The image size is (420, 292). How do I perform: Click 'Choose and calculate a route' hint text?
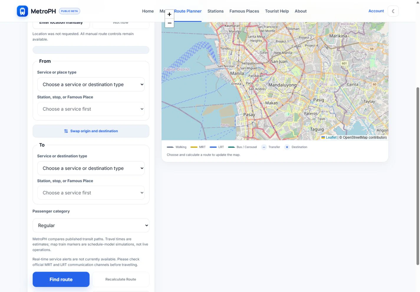click(x=203, y=155)
